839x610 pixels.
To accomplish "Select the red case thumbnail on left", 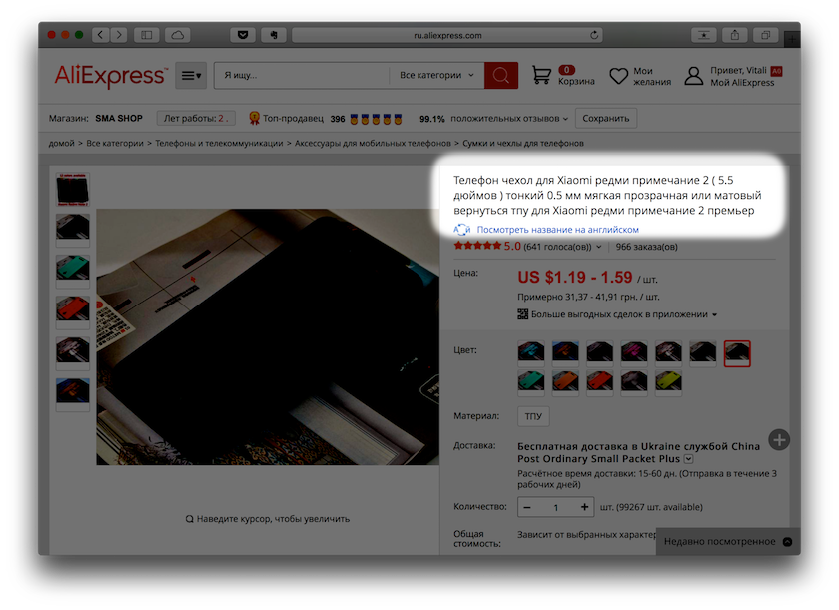I will pos(72,311).
